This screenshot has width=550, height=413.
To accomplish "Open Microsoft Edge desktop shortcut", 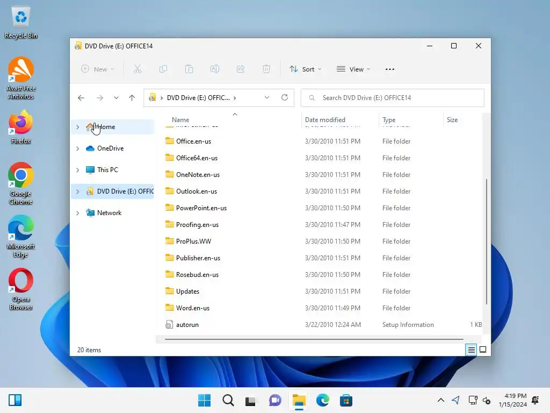I will pos(21,237).
